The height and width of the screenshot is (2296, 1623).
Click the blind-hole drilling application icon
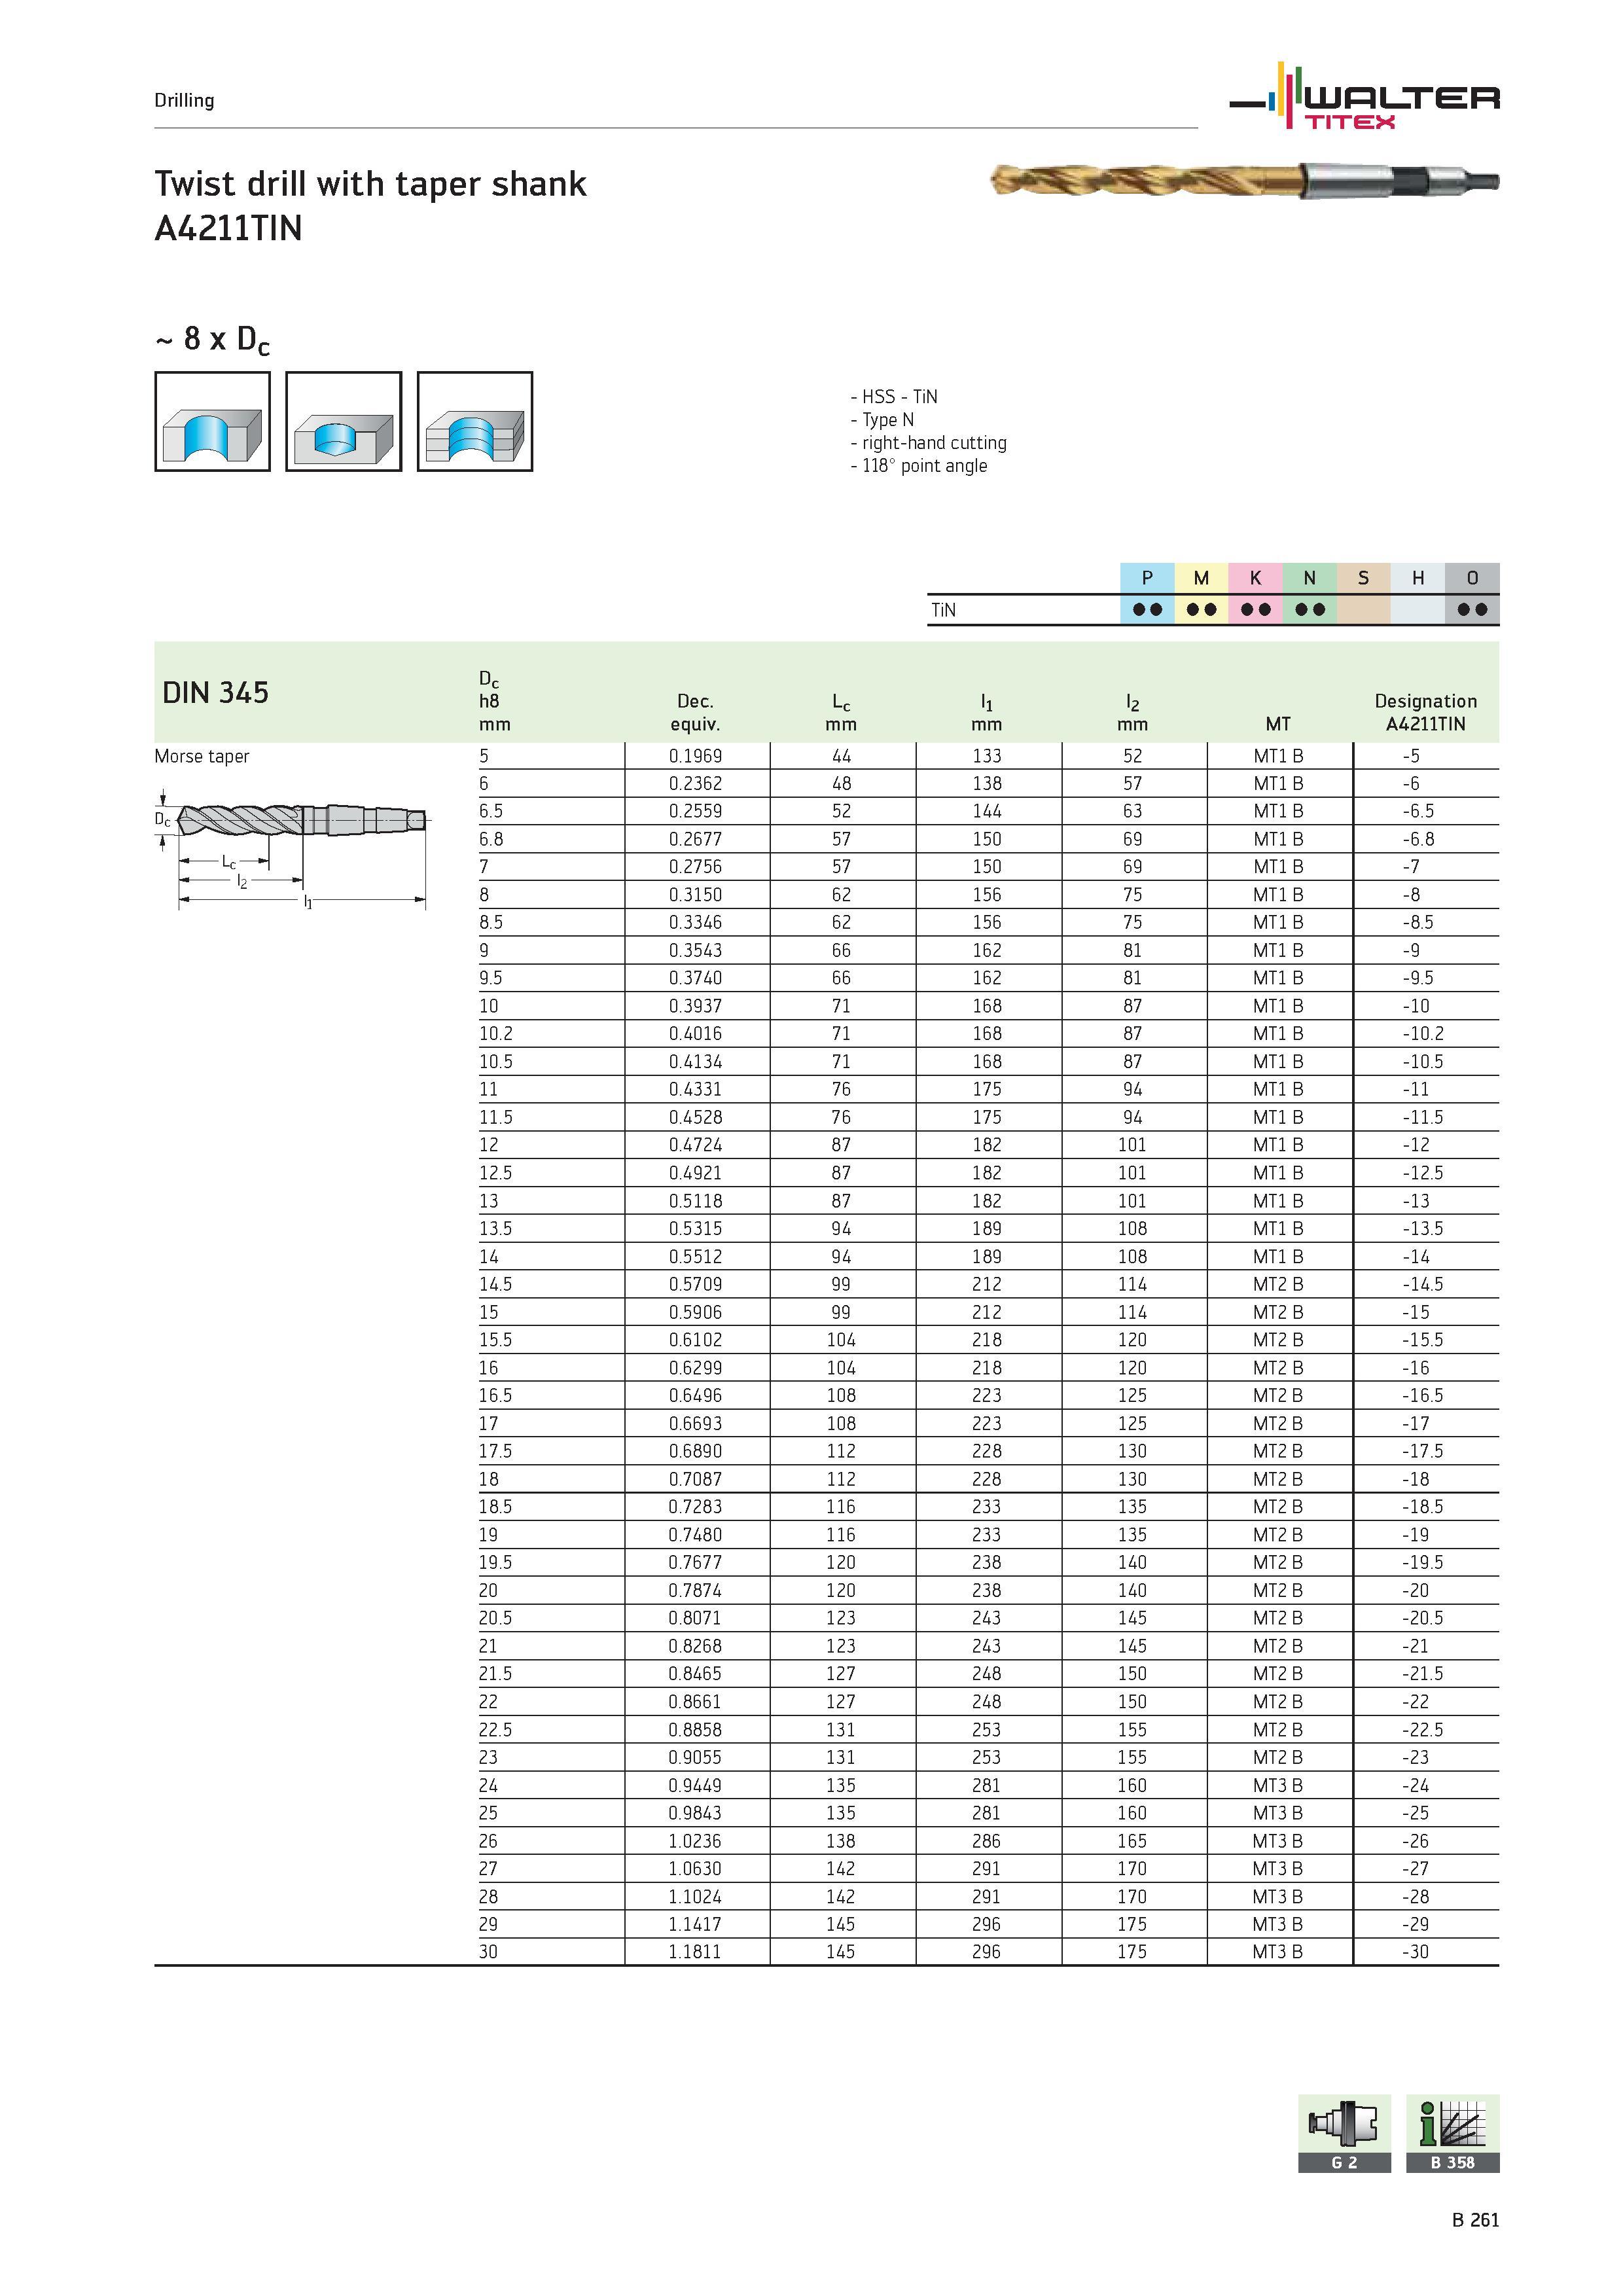click(343, 421)
